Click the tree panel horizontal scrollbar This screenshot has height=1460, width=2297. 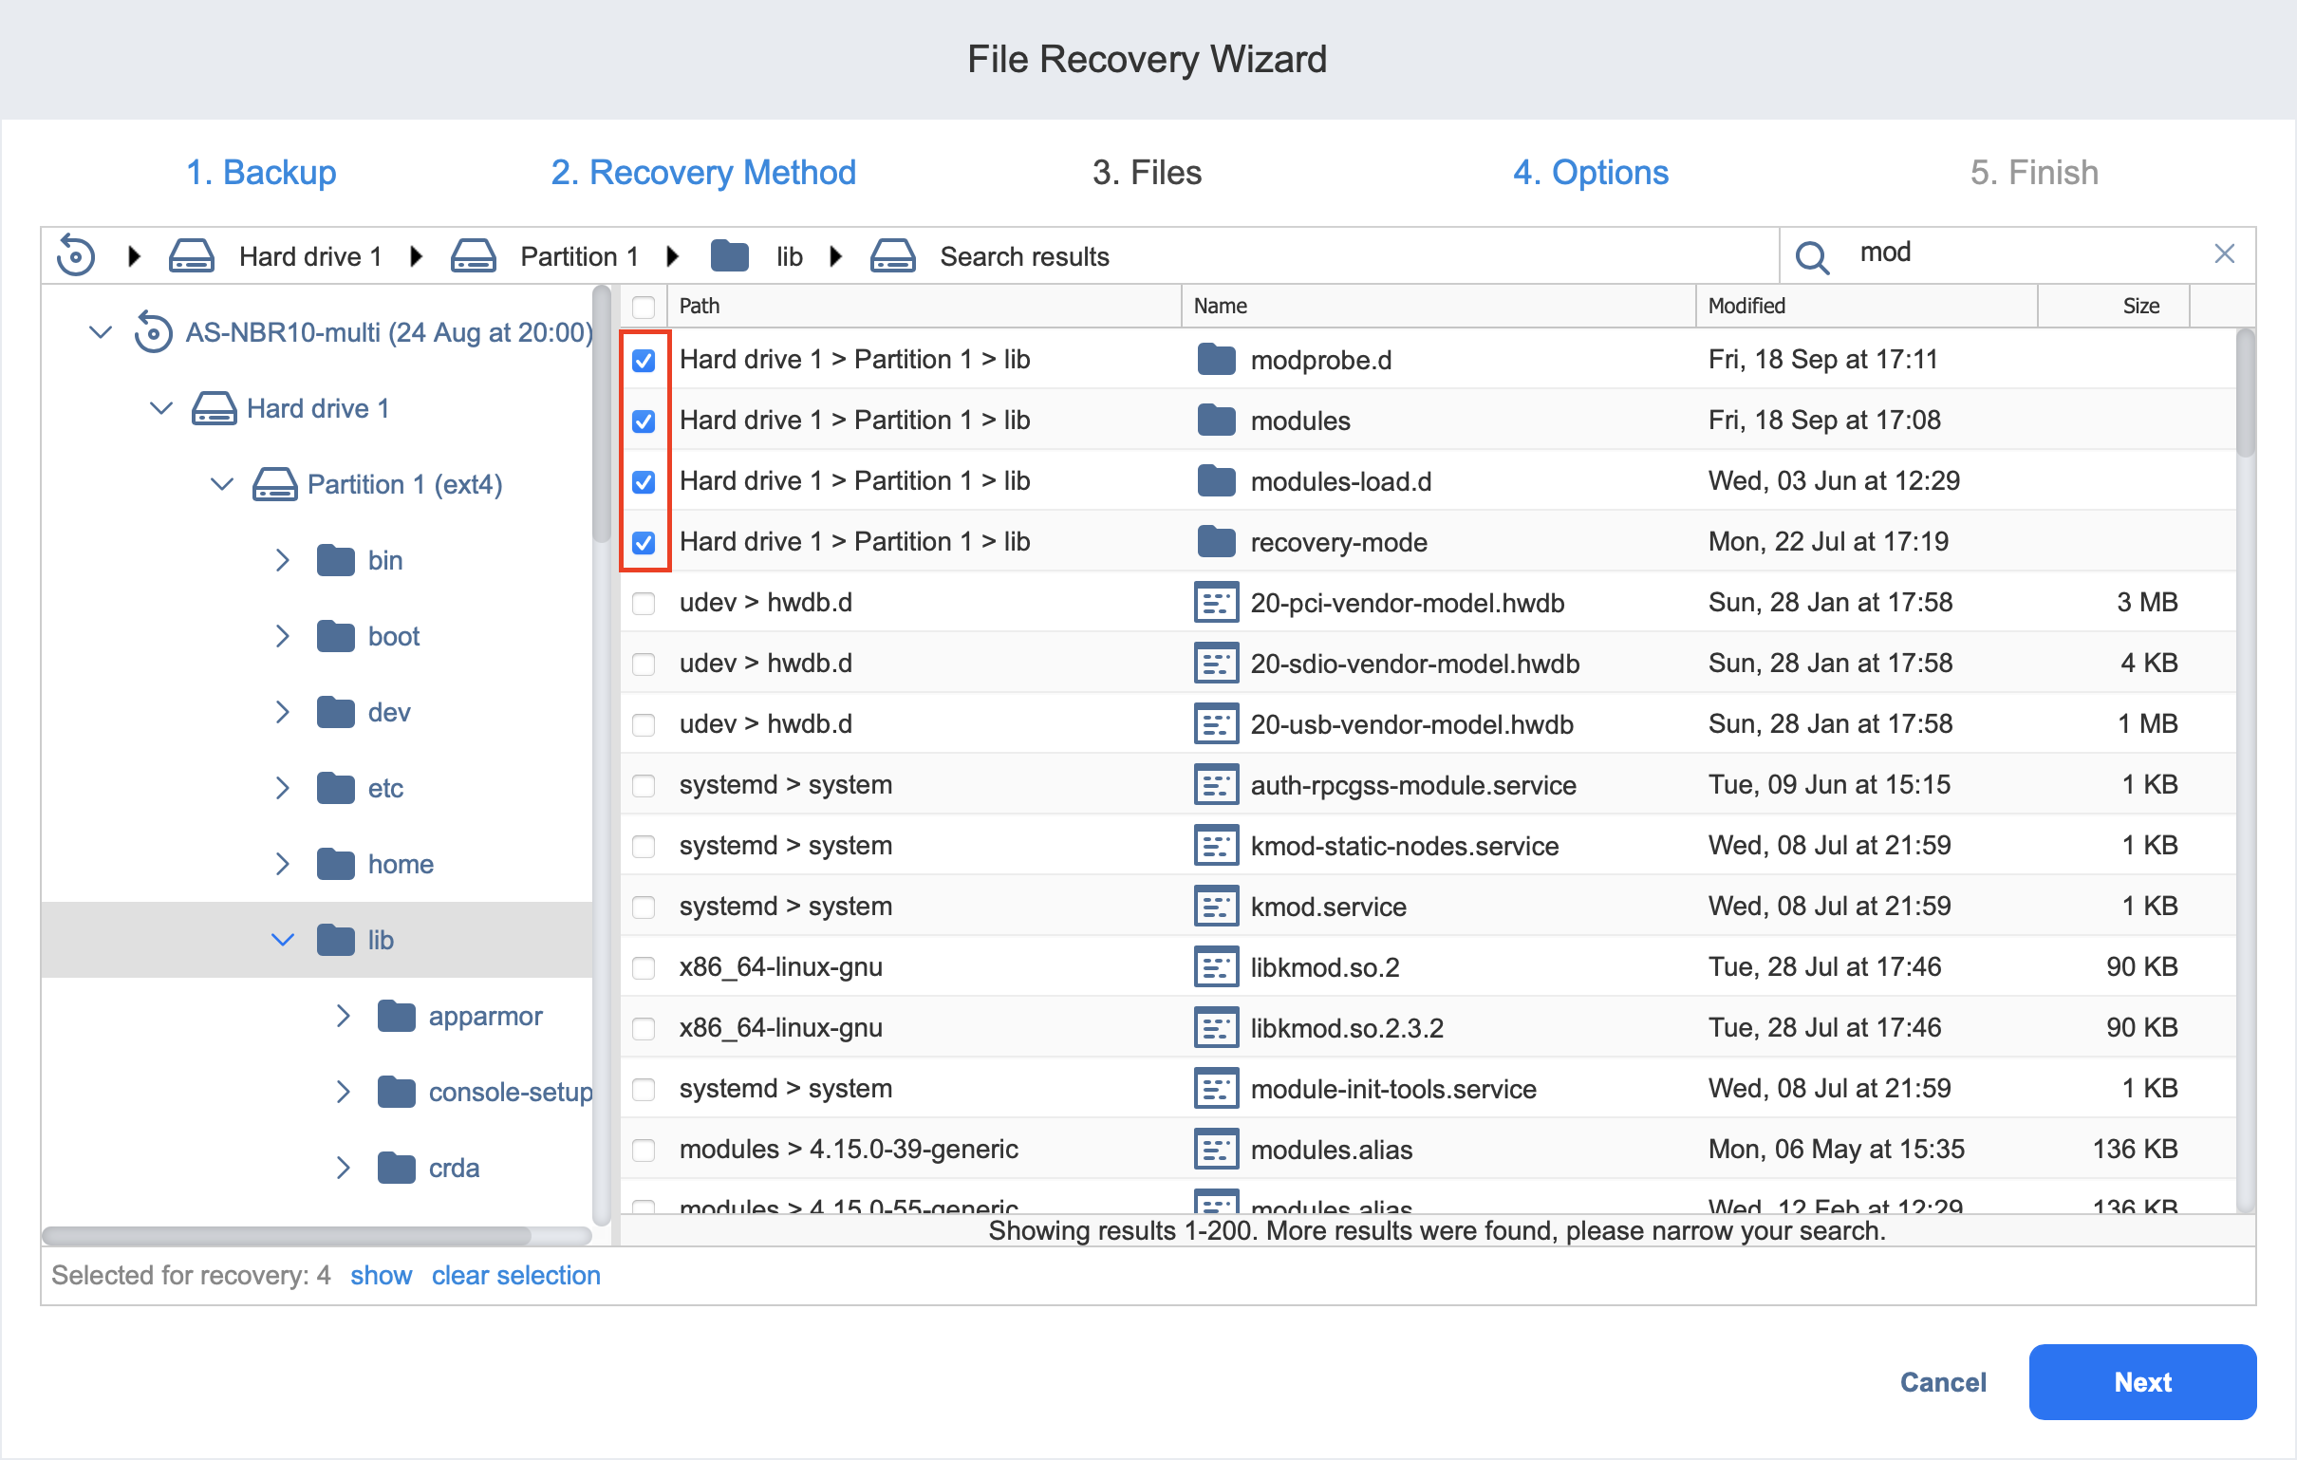point(286,1236)
